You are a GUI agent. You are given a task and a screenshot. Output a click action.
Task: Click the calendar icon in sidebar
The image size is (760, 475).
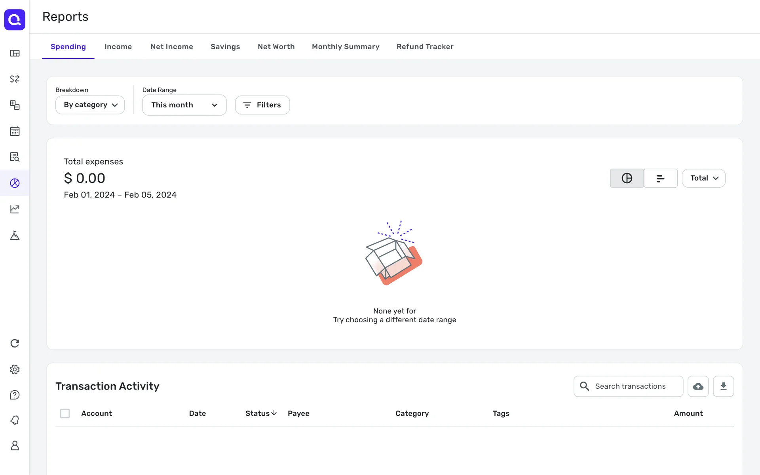click(x=15, y=131)
